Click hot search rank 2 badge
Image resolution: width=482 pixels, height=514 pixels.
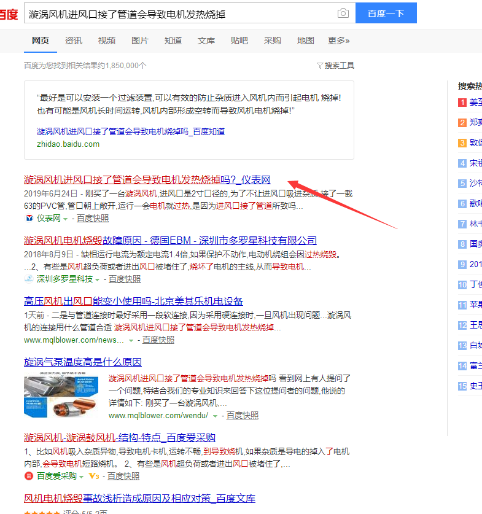462,123
